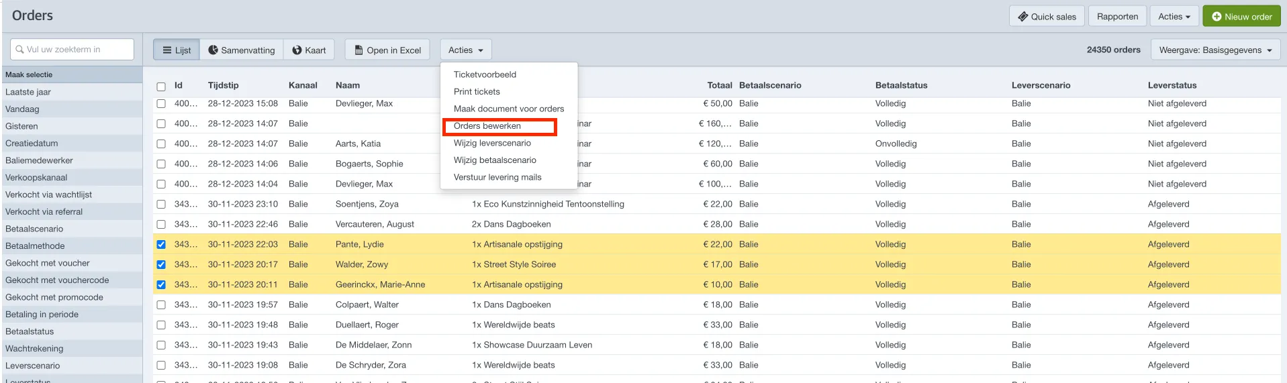This screenshot has height=383, width=1287.
Task: Sort by the Totaal column header
Action: [720, 85]
